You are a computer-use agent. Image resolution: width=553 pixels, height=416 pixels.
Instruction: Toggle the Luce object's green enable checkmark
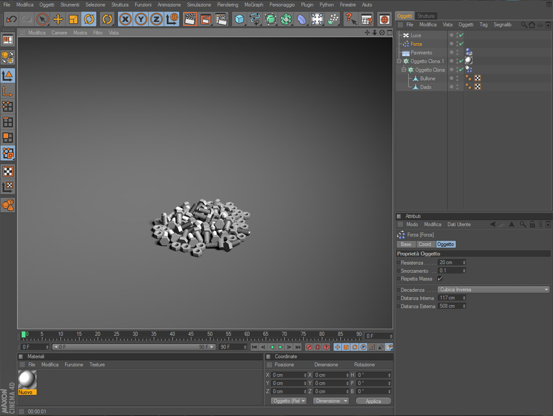coord(461,35)
